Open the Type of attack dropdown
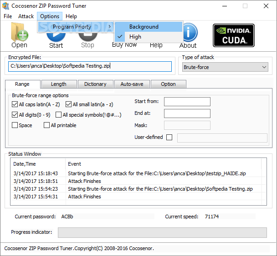Image resolution: width=277 pixels, height=256 pixels. point(225,67)
